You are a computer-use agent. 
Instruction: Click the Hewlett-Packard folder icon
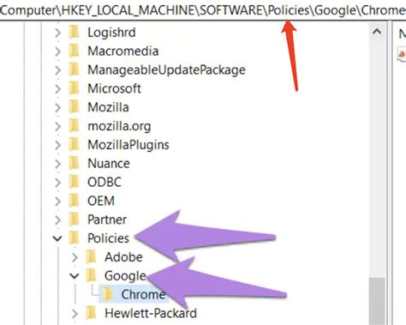[92, 313]
